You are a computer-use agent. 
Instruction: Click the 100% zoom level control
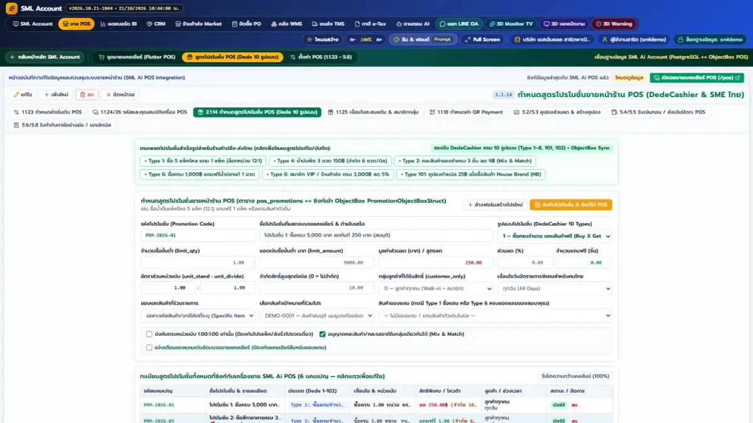pyautogui.click(x=365, y=39)
